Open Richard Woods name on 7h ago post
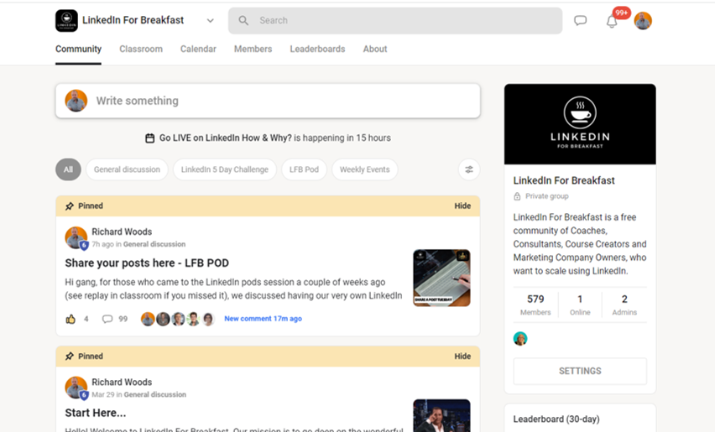The width and height of the screenshot is (715, 432). tap(122, 232)
